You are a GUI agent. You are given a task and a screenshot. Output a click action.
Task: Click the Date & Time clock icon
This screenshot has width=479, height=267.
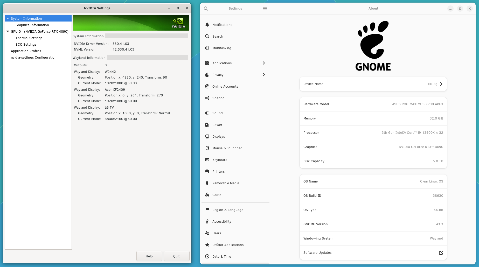pyautogui.click(x=207, y=256)
